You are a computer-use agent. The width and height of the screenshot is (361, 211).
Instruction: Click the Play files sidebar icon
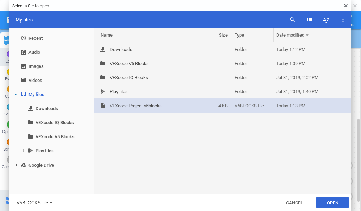tap(30, 151)
